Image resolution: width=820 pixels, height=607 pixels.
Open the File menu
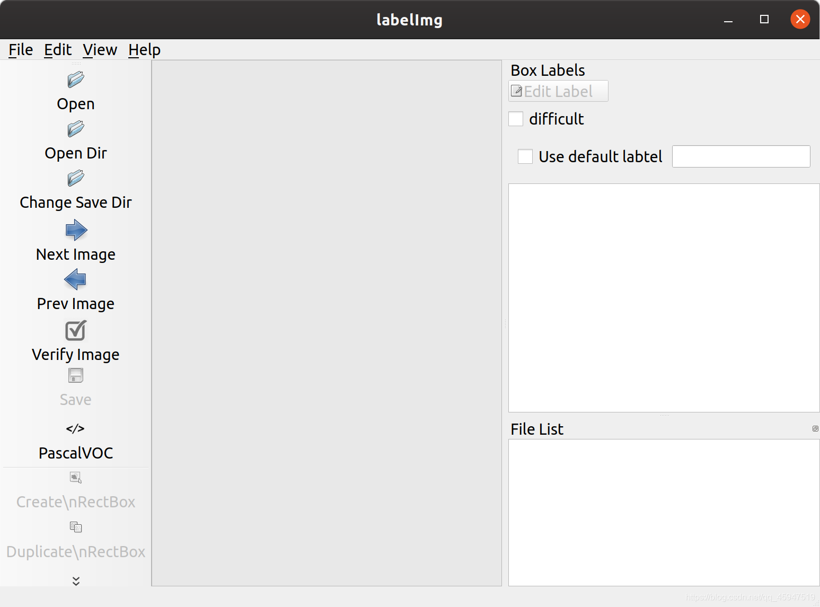[20, 49]
